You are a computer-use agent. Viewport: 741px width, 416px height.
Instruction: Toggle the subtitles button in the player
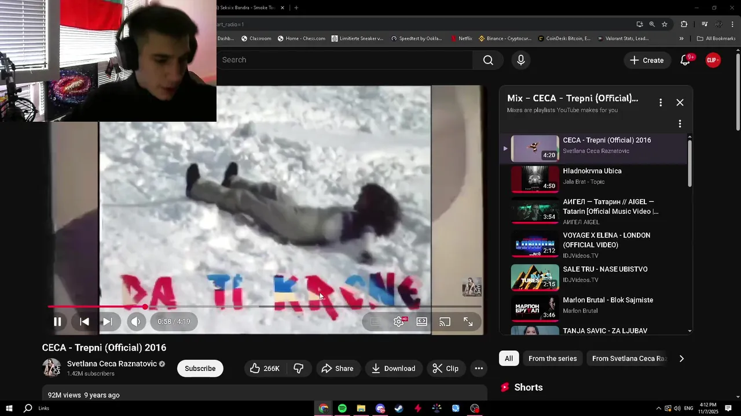pos(375,322)
